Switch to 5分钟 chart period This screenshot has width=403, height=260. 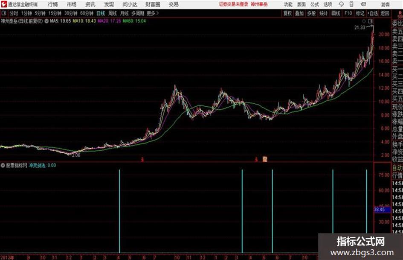point(40,13)
